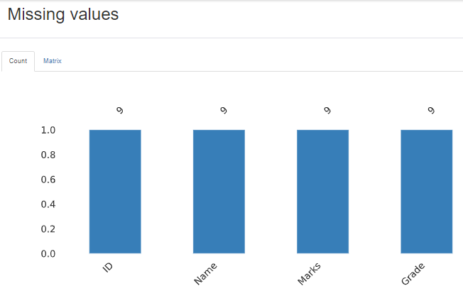
Task: Click the 0.0 y-axis tick label
Action: coord(48,254)
